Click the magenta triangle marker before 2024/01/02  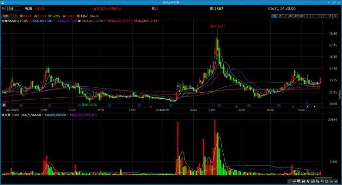click(151, 107)
